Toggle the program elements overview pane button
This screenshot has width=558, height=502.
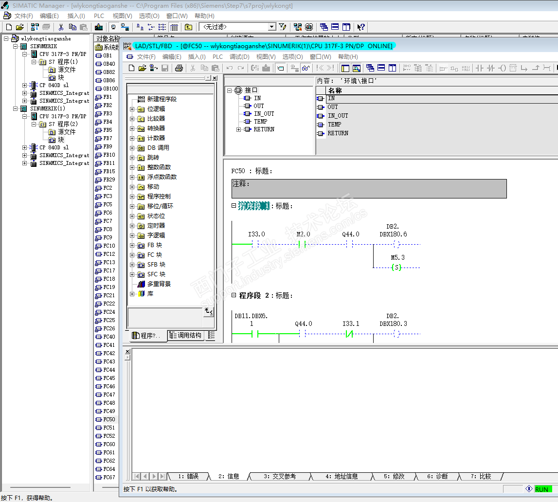(x=345, y=68)
